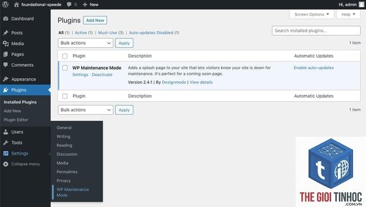Click Enable auto-updates link
The width and height of the screenshot is (366, 207).
(314, 68)
